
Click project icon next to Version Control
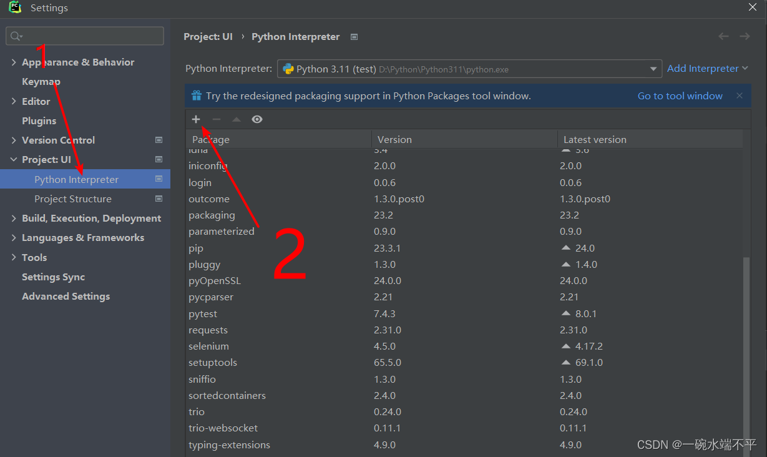(159, 140)
